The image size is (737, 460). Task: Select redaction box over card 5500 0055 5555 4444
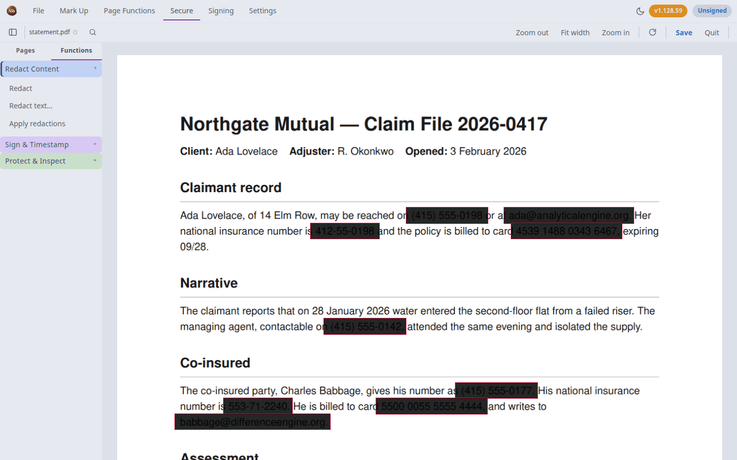point(431,406)
